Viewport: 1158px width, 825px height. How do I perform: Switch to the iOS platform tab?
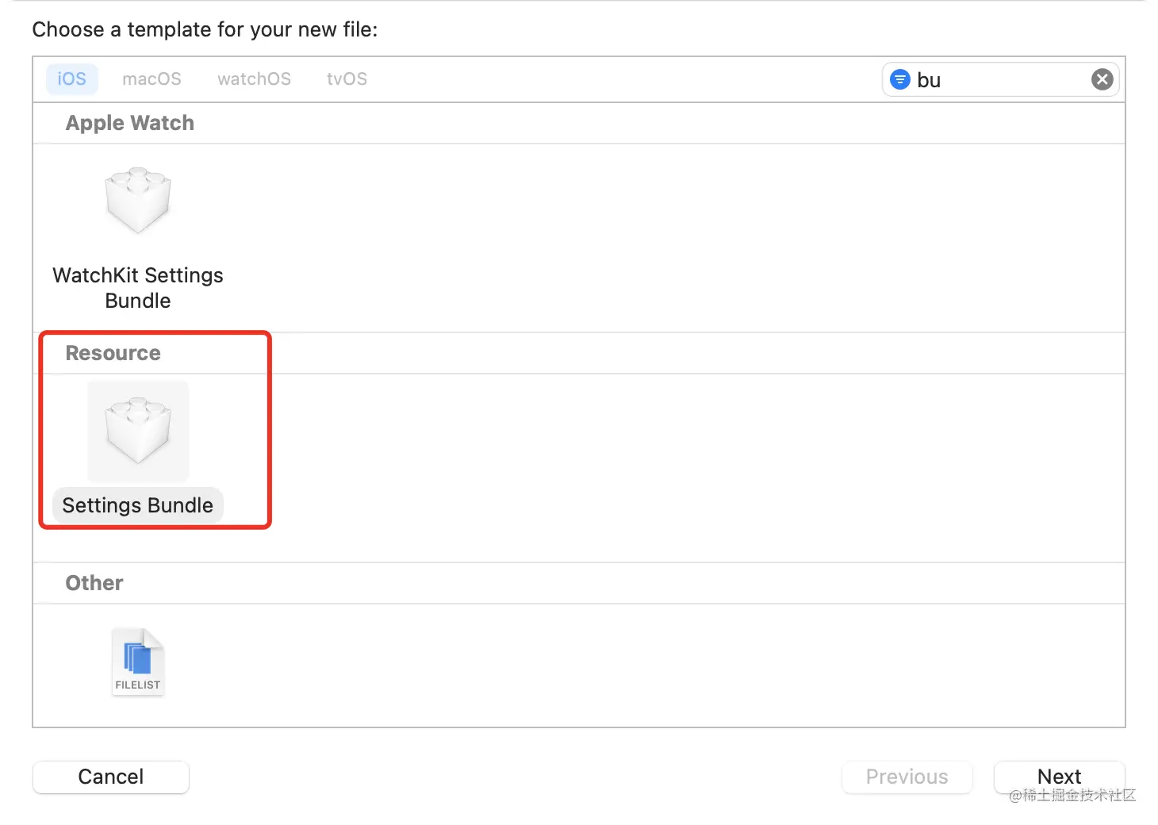(x=71, y=79)
